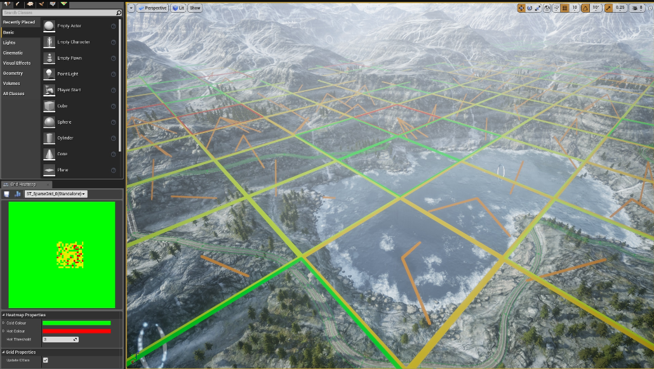Open the camera speed 8 dropdown
654x369 pixels.
coord(637,8)
